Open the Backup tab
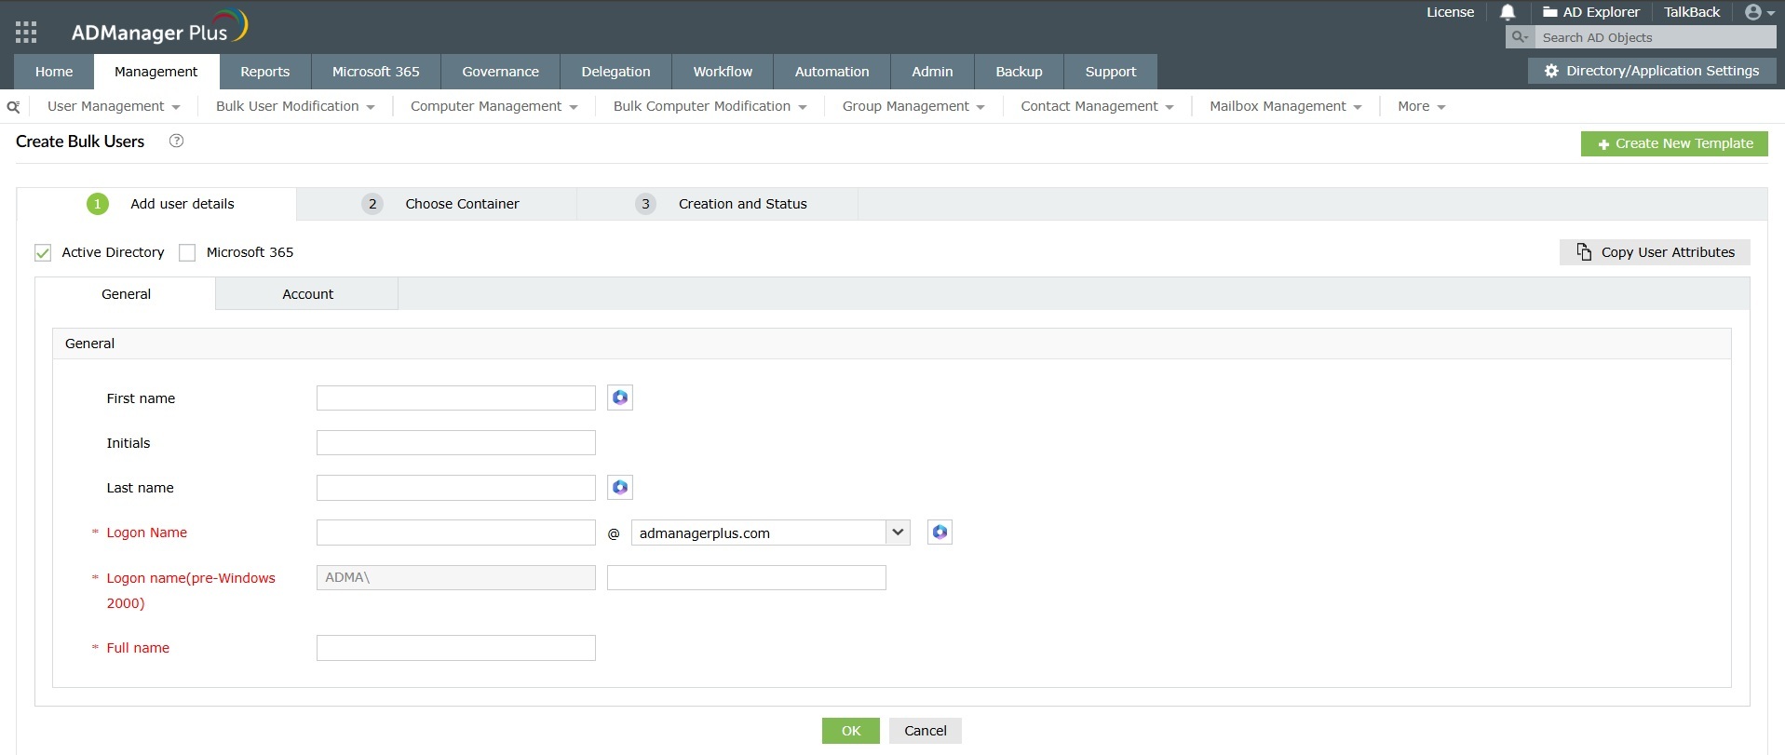 click(x=1019, y=72)
